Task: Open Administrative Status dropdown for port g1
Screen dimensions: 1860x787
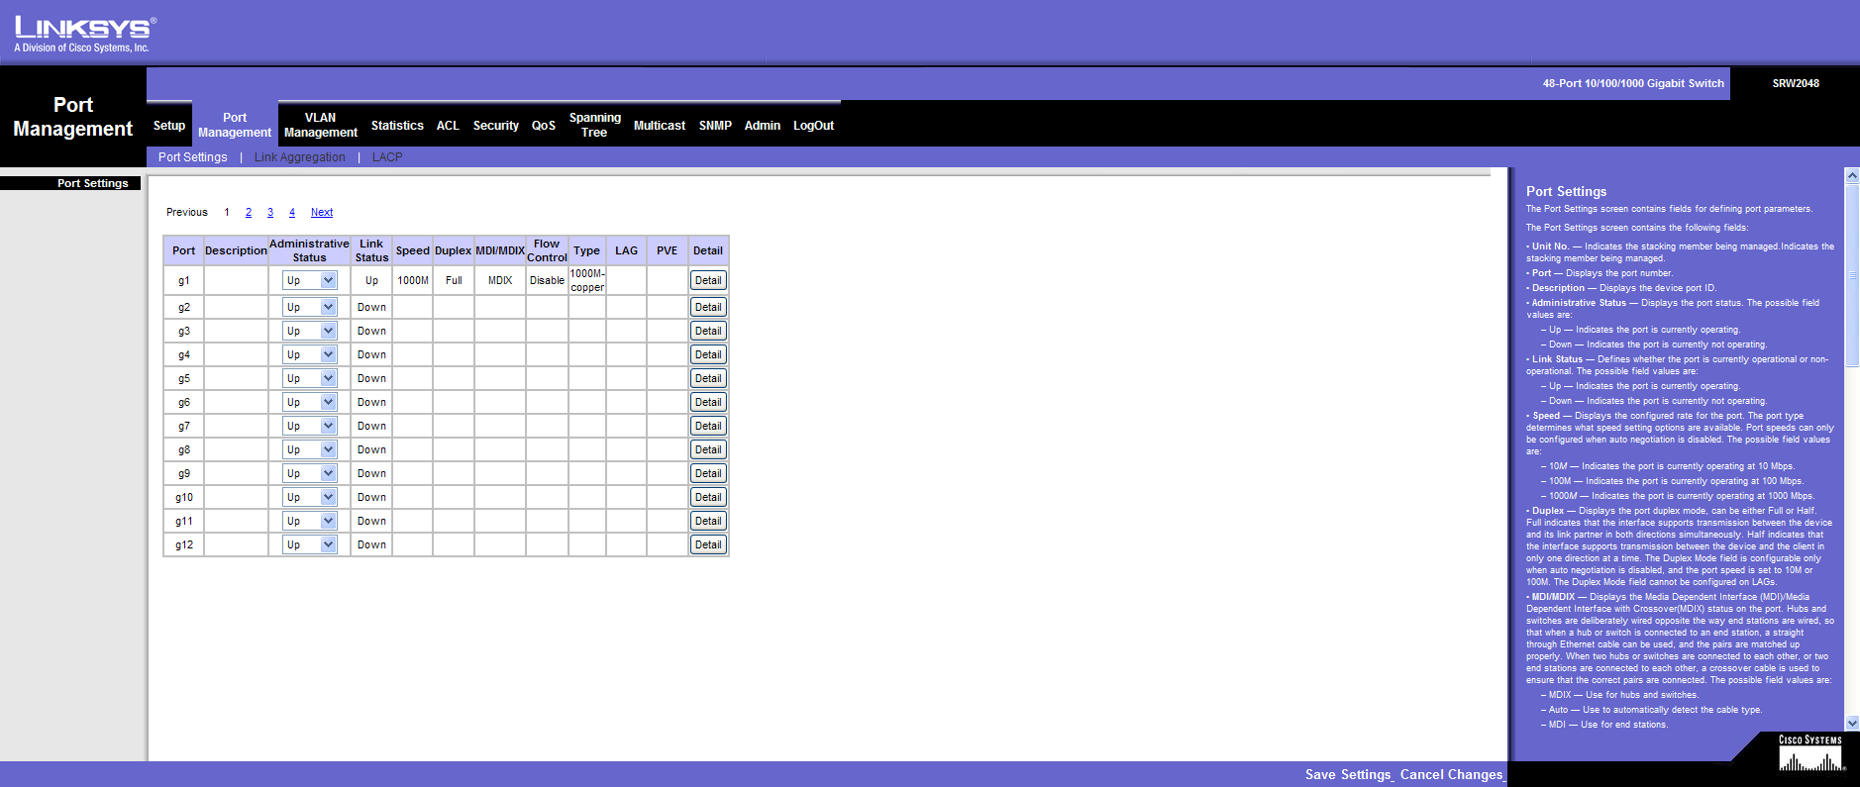Action: [309, 281]
